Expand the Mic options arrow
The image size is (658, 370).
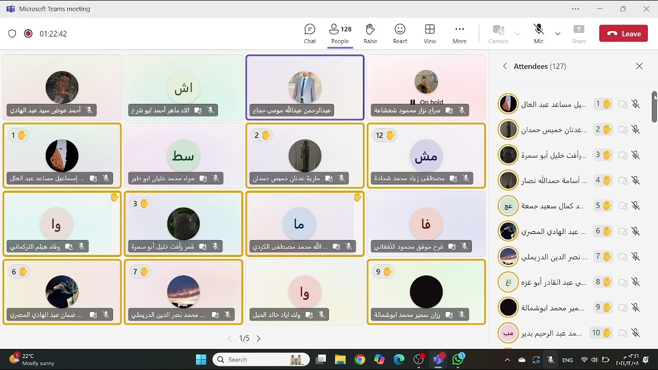click(x=558, y=33)
